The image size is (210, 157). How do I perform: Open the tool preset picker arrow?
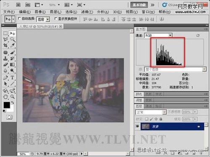(x=13, y=19)
